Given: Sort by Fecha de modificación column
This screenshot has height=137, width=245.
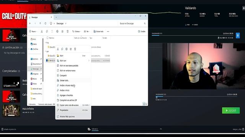Looking at the screenshot, I should [x=80, y=38].
